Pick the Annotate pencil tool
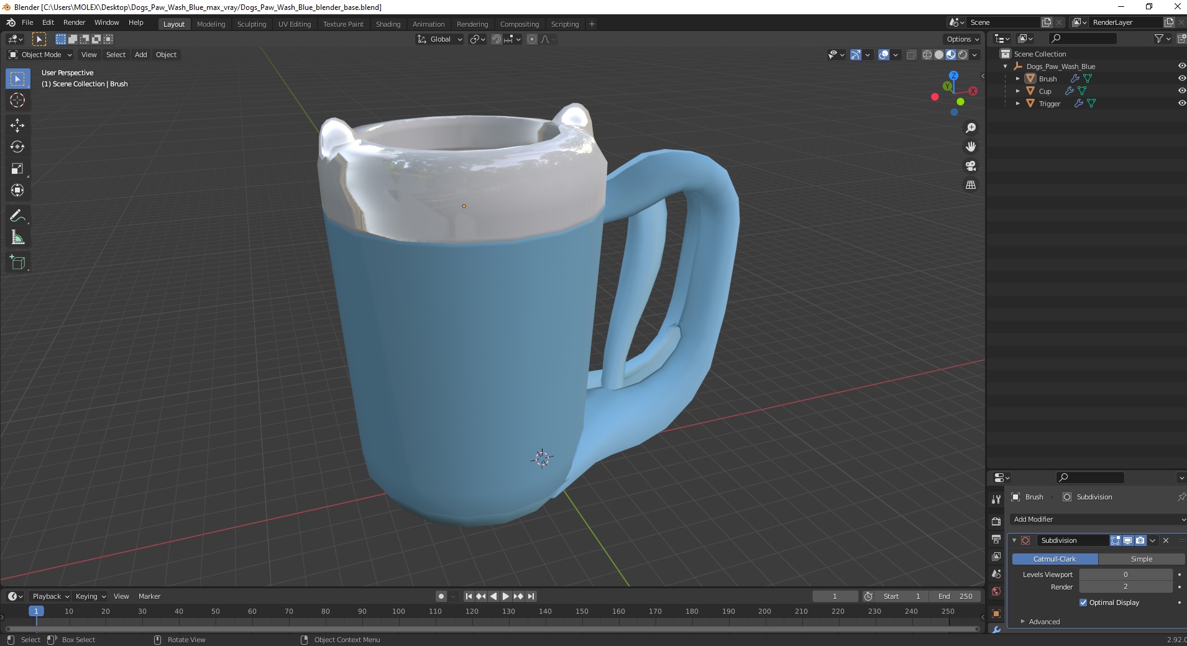This screenshot has height=646, width=1187. click(x=17, y=216)
